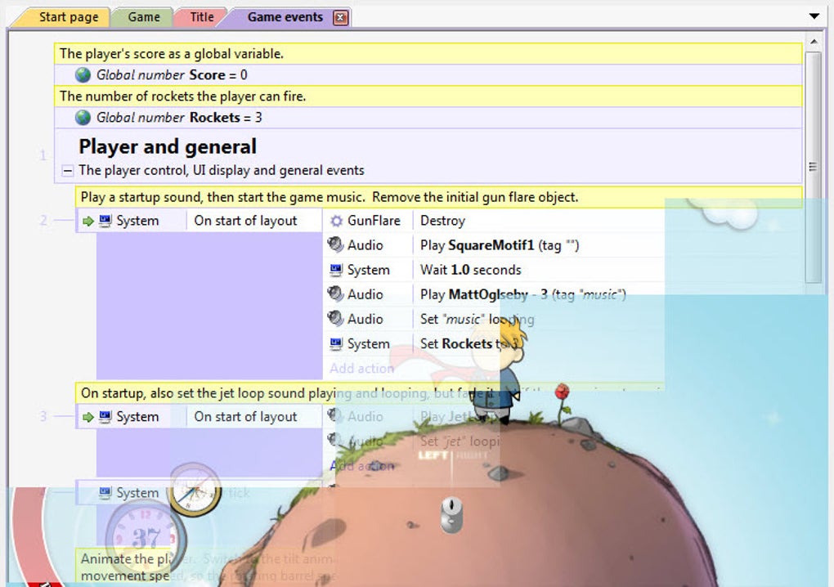
Task: Click the Audio icon for Play SquareMotif1
Action: click(335, 244)
